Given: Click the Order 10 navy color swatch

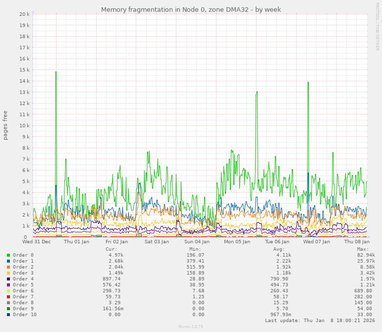Looking at the screenshot, I should click(8, 315).
